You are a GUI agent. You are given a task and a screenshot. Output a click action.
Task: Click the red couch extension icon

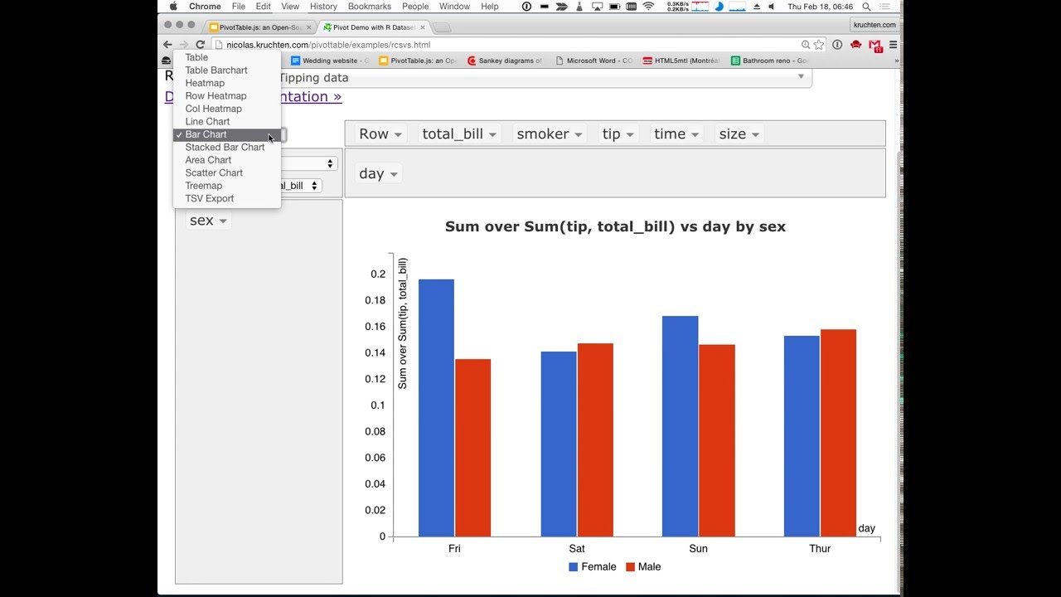pyautogui.click(x=856, y=45)
